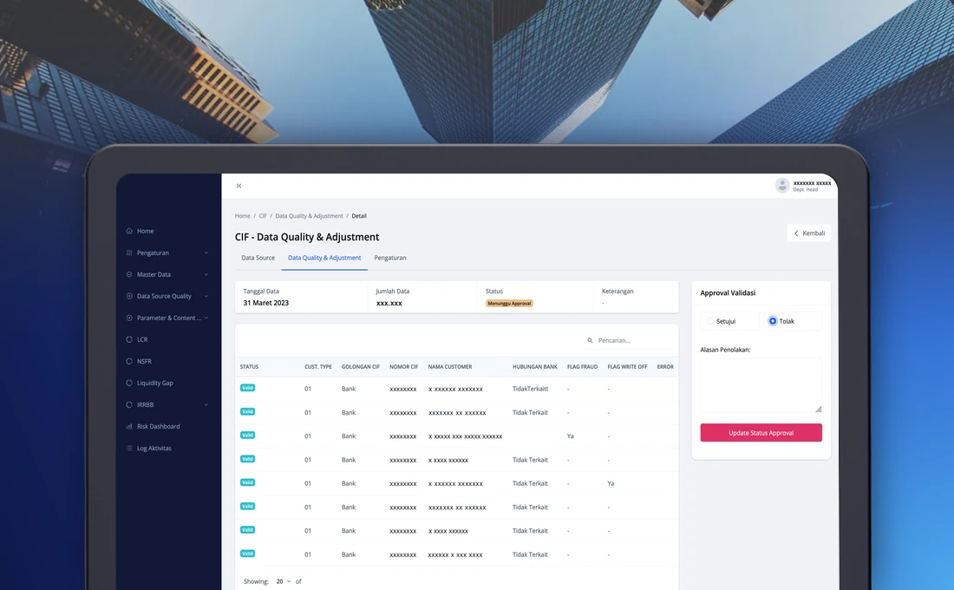The width and height of the screenshot is (954, 590).
Task: Click the Data Source Quality icon
Action: [x=129, y=296]
